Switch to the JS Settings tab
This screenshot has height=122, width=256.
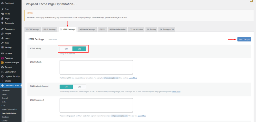point(50,29)
